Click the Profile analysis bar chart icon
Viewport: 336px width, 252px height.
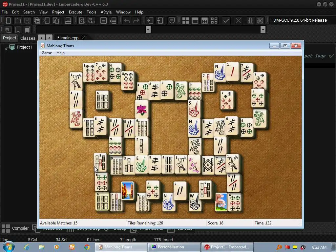(250, 21)
